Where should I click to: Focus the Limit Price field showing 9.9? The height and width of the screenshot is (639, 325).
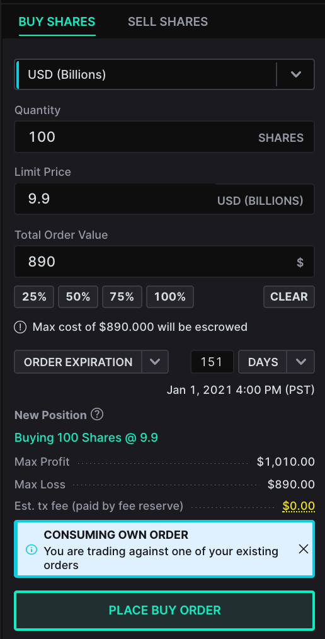164,199
